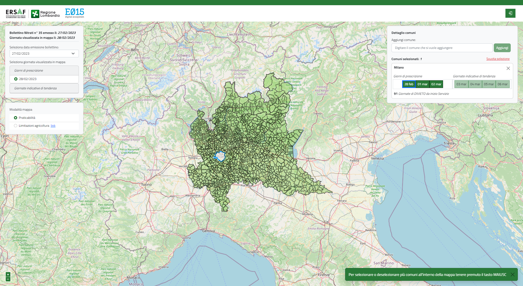
Task: Open the bulletin emission date dropdown
Action: 44,54
